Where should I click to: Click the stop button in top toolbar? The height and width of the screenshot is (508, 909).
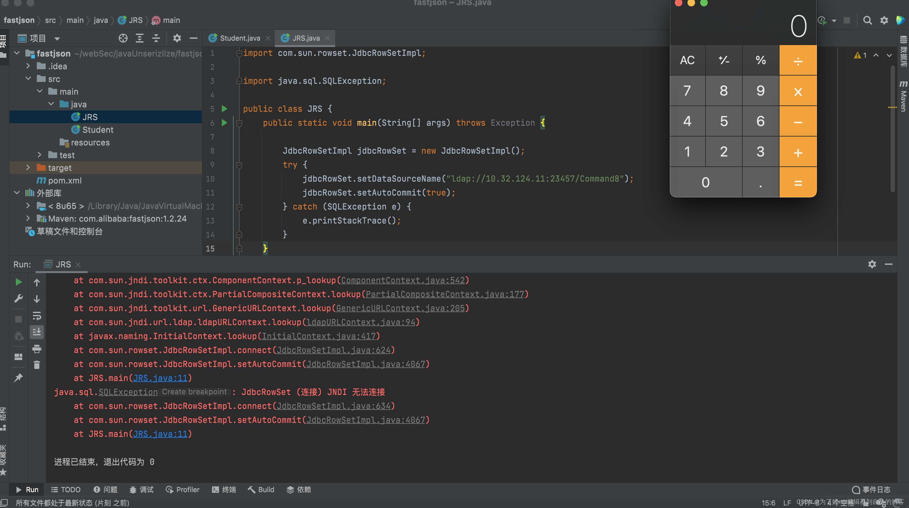[846, 20]
